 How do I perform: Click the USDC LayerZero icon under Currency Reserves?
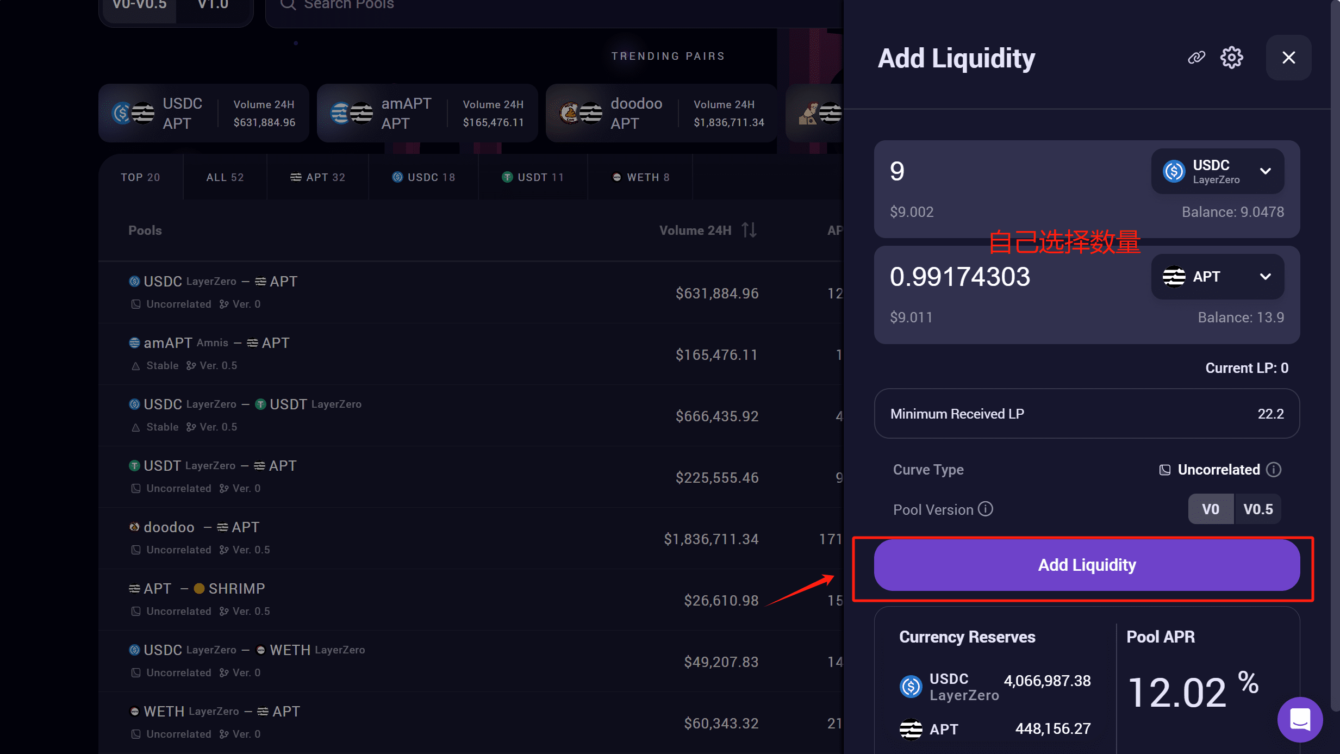911,686
